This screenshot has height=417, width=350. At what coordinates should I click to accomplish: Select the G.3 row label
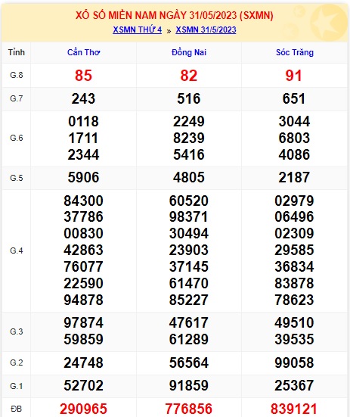(17, 331)
